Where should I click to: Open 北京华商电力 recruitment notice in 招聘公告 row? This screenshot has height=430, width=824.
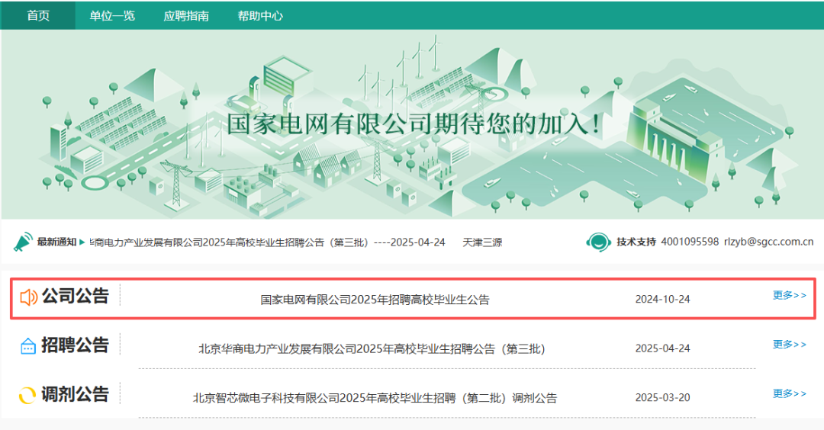click(x=372, y=349)
